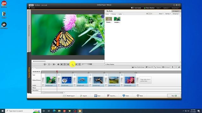
Task: Open the Options menu
Action: [166, 8]
